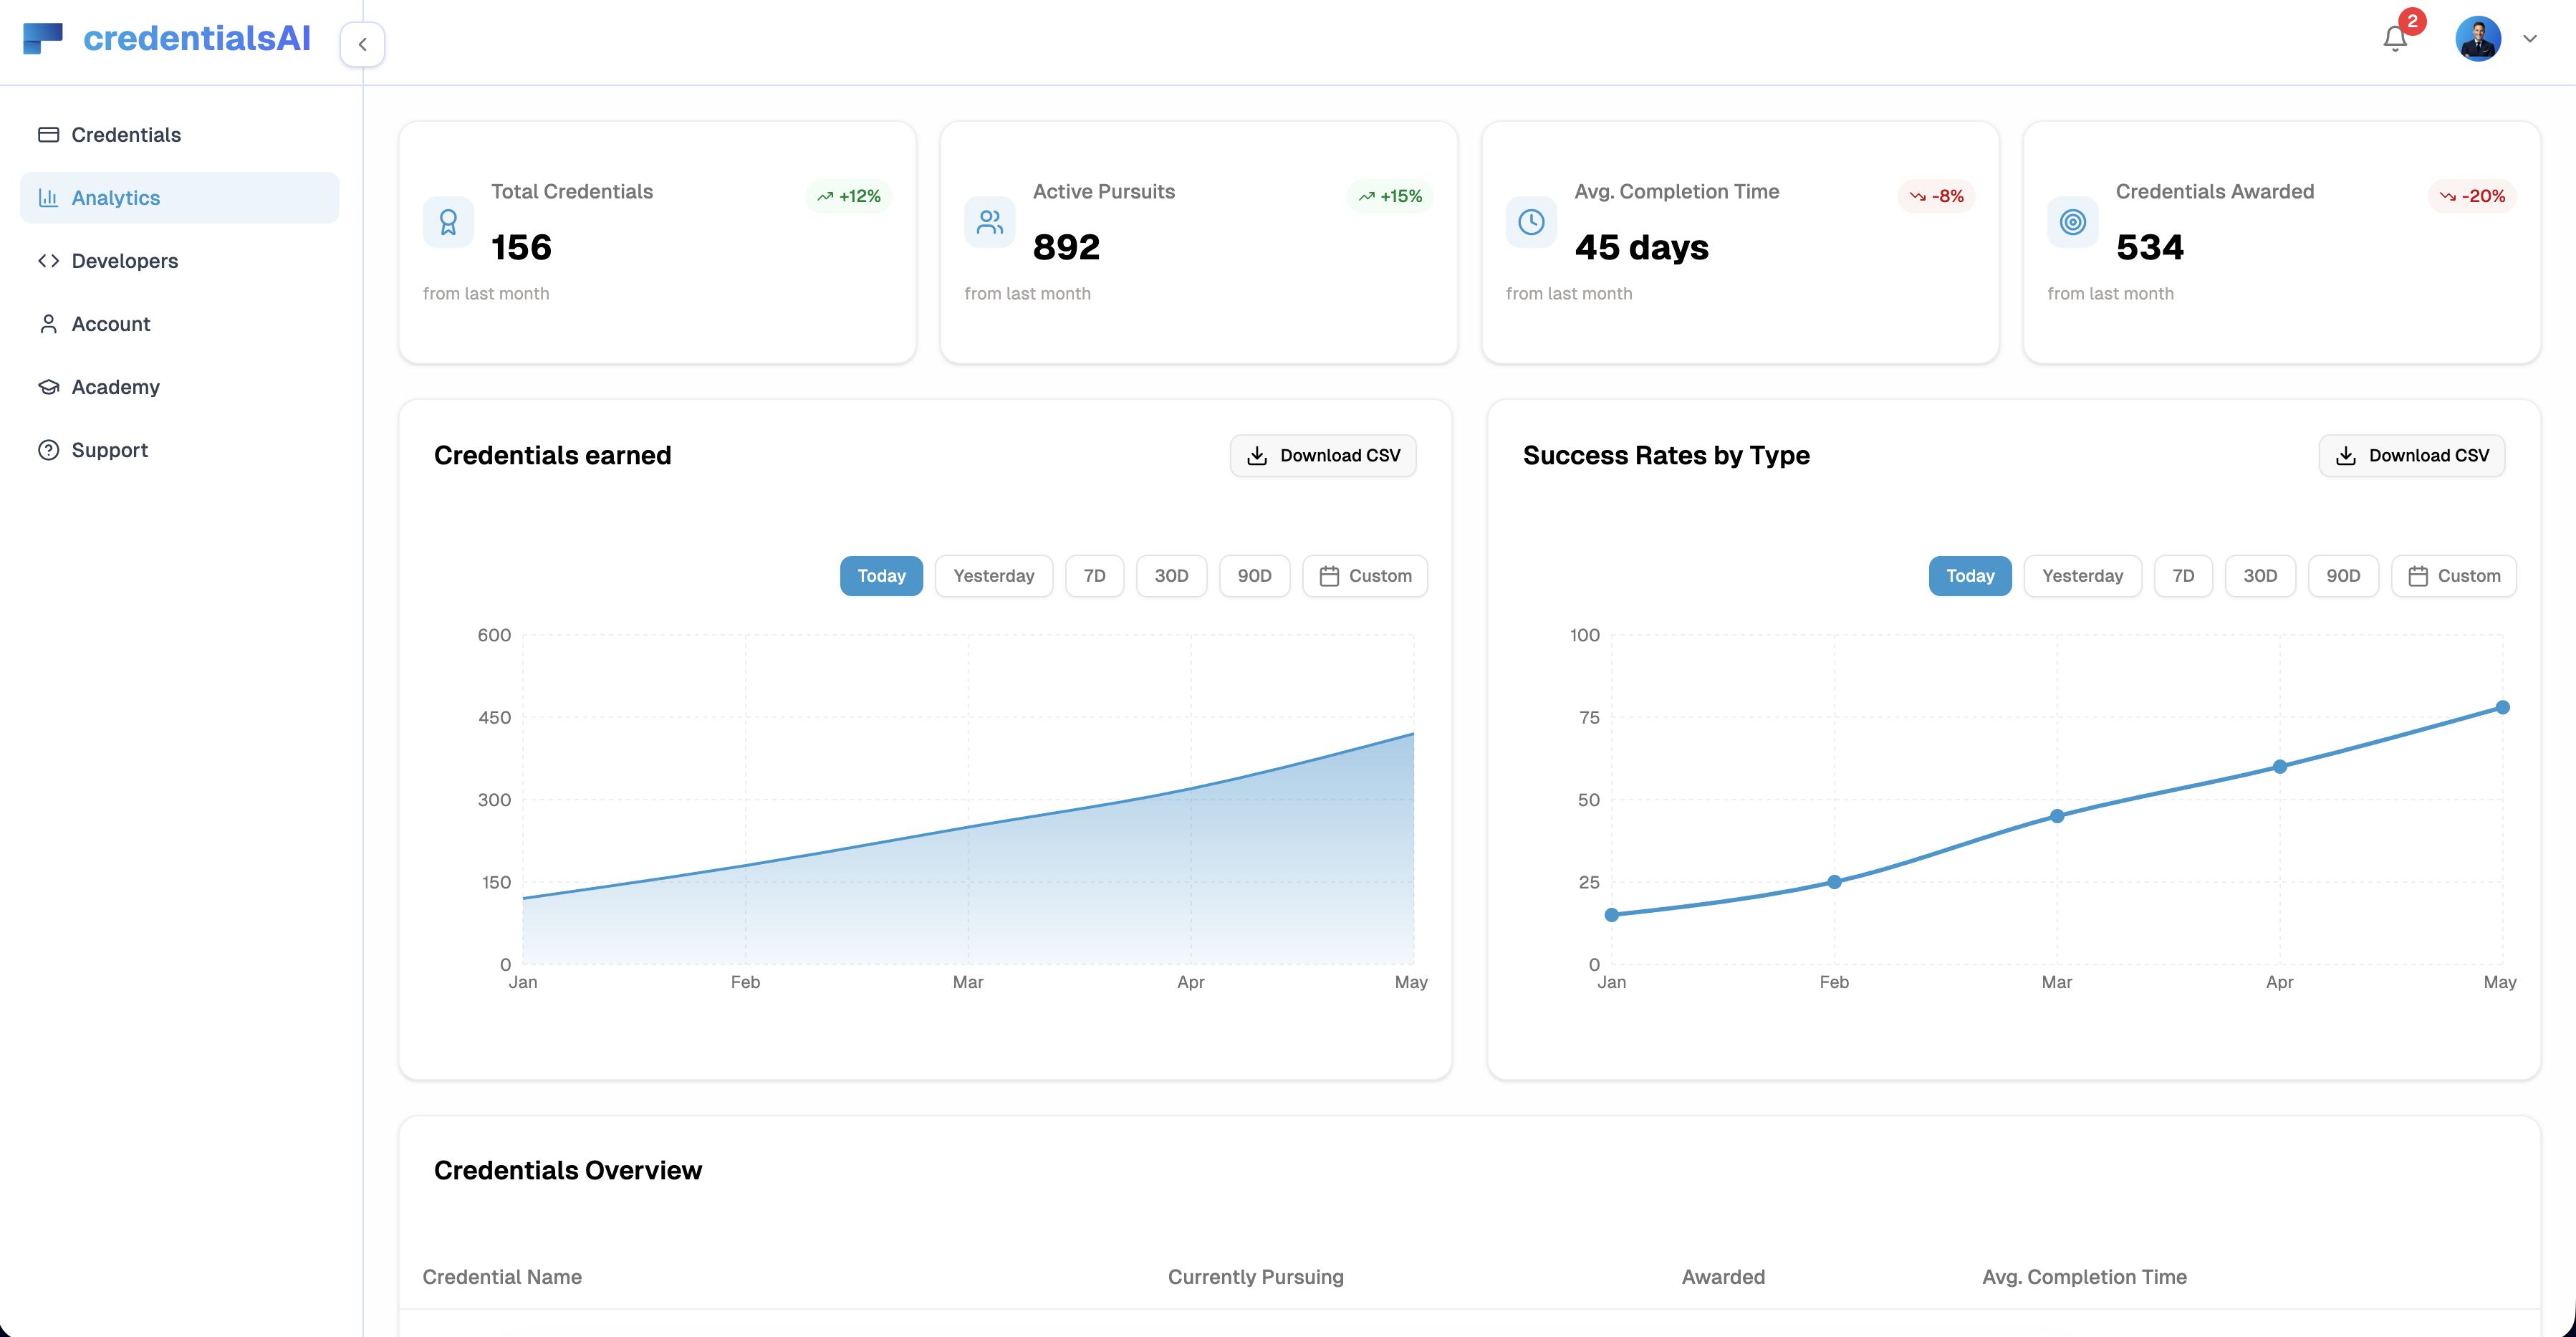2576x1337 pixels.
Task: Open Support from sidebar
Action: coord(179,450)
